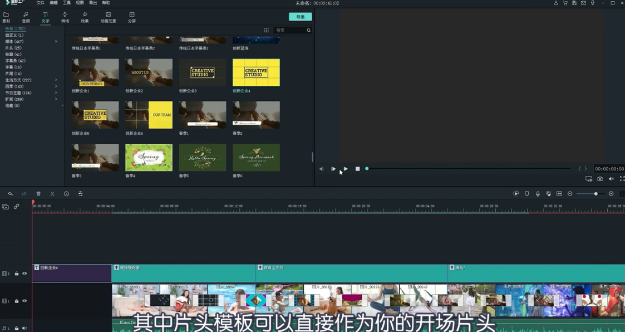Image resolution: width=625 pixels, height=332 pixels.
Task: Expand the 扩展 (259) category arrow
Action: pos(56,99)
